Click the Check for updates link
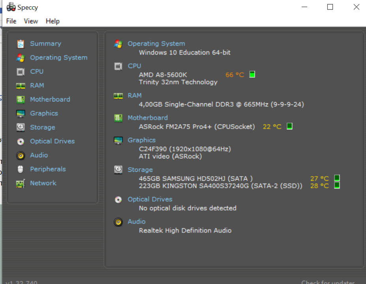 pyautogui.click(x=328, y=282)
